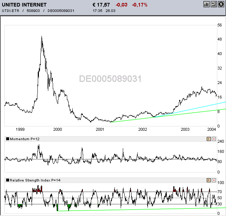Click the black square beside Relative Strength Index
Image resolution: width=226 pixels, height=217 pixels.
[x=8, y=180]
